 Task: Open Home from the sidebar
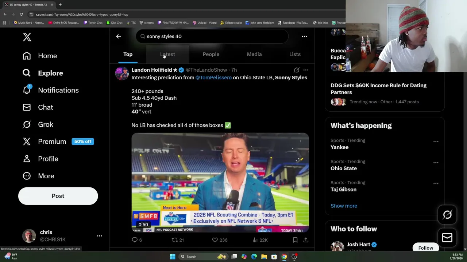[40, 56]
